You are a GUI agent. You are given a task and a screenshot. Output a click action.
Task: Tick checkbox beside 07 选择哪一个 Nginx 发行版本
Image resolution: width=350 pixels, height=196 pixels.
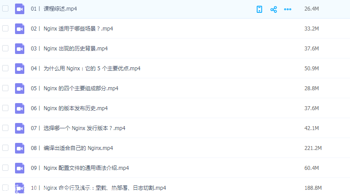click(5, 128)
